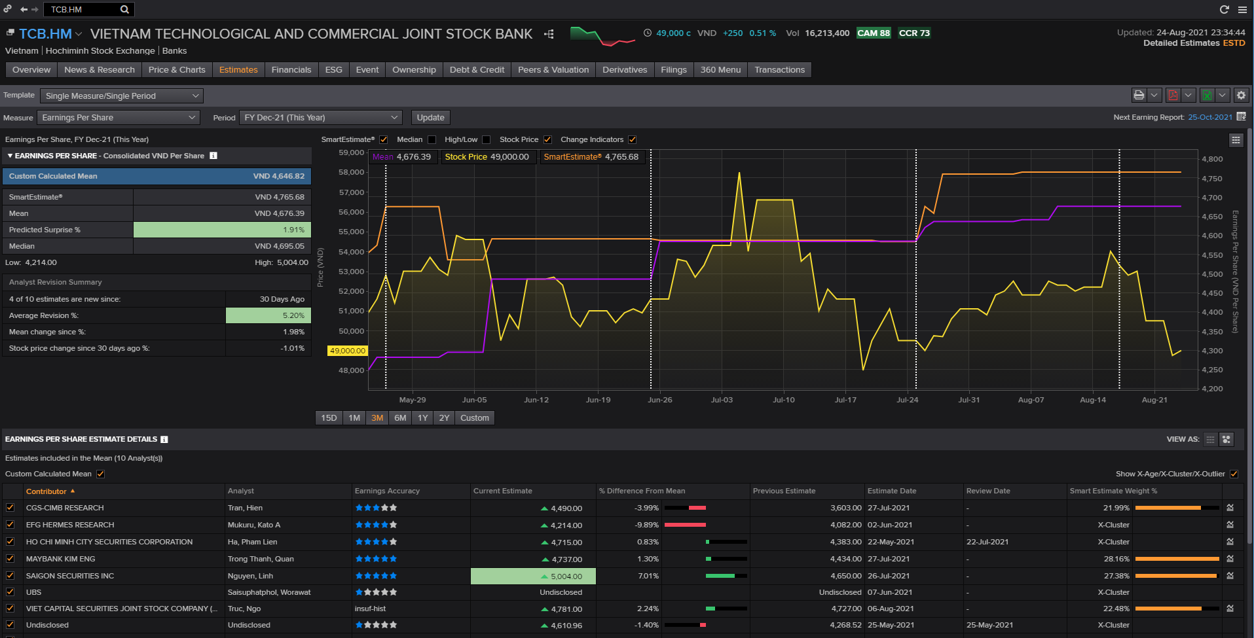The height and width of the screenshot is (638, 1254).
Task: Click the back navigation arrow
Action: (24, 9)
